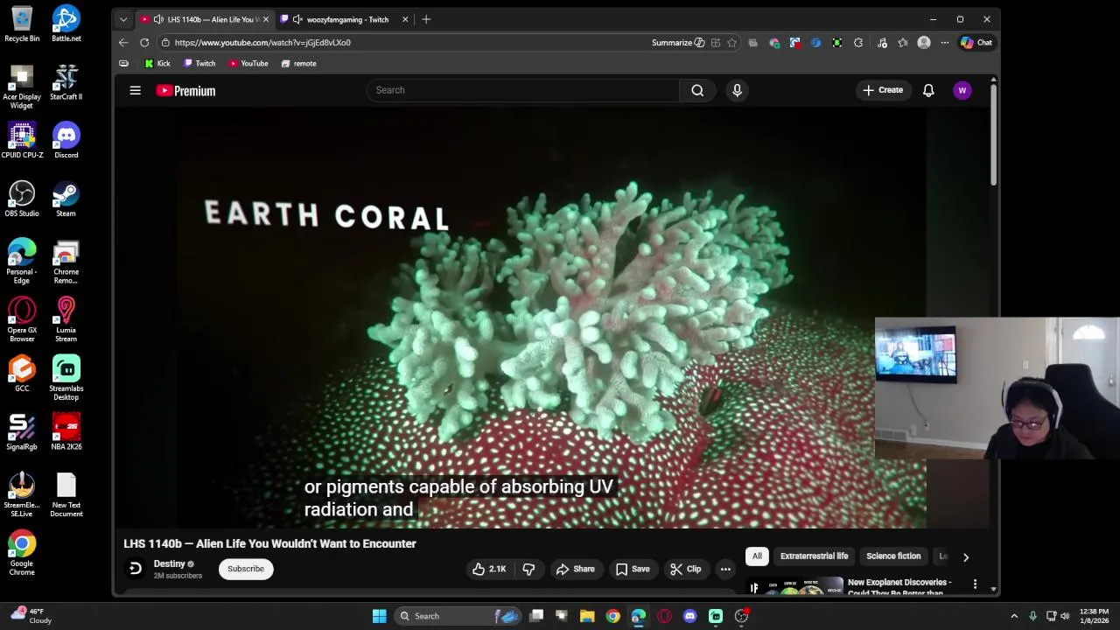Open Steam desktop shortcut
1120x630 pixels.
click(66, 199)
